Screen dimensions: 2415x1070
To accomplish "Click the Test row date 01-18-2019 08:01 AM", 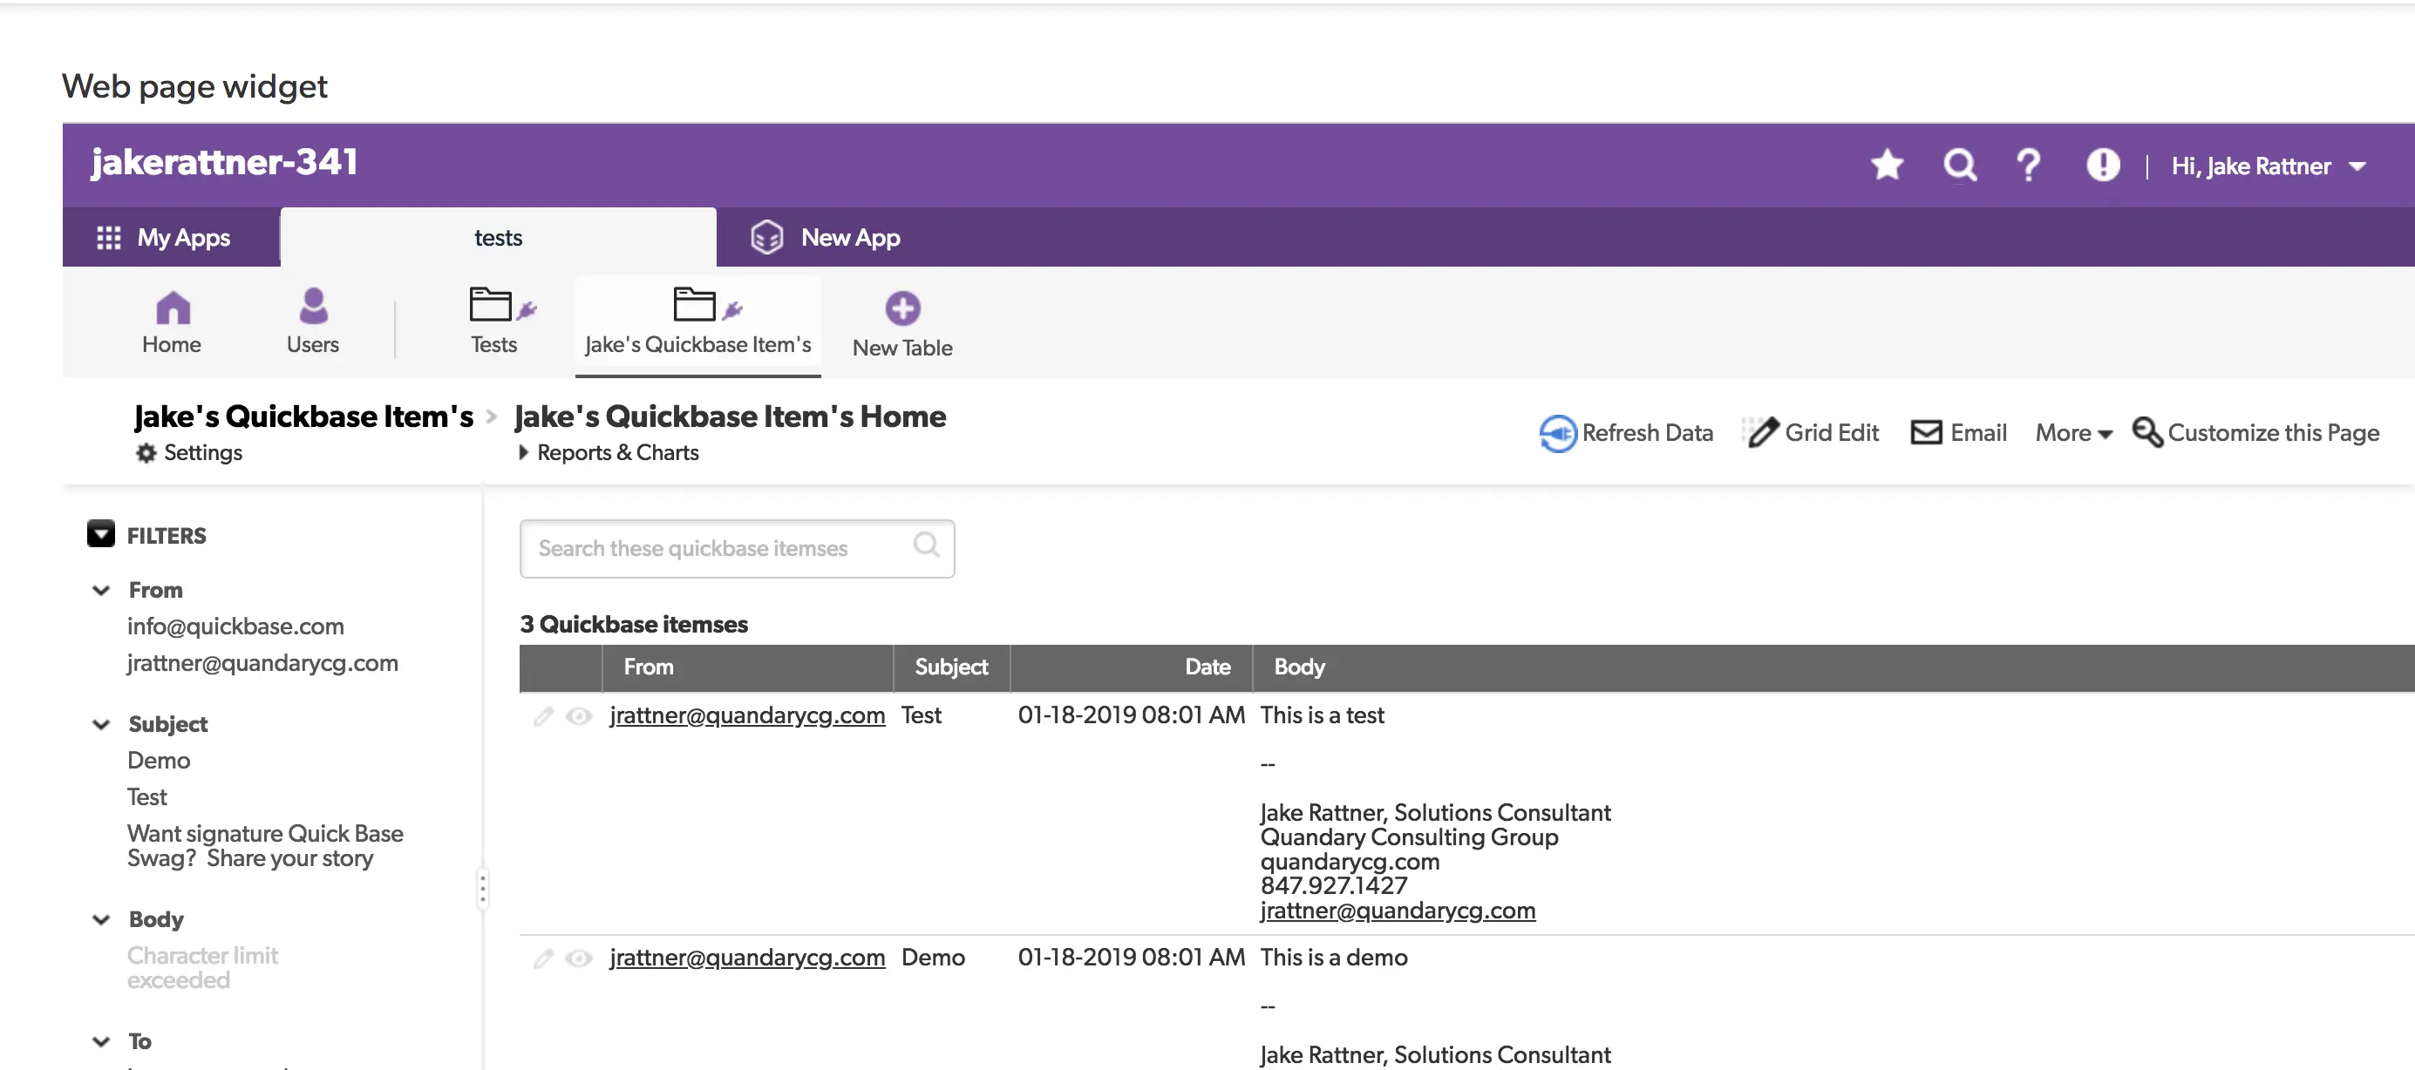I will tap(1131, 716).
